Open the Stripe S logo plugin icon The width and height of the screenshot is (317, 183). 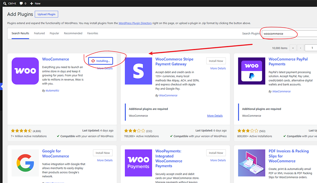point(138,71)
